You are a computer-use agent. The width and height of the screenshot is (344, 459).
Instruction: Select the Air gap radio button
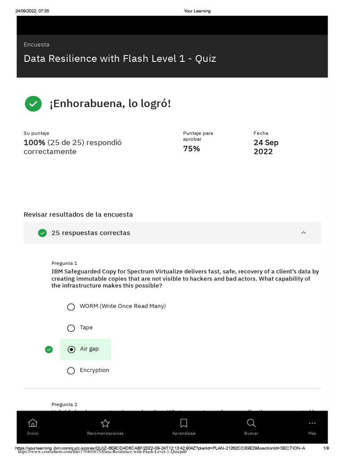click(71, 350)
